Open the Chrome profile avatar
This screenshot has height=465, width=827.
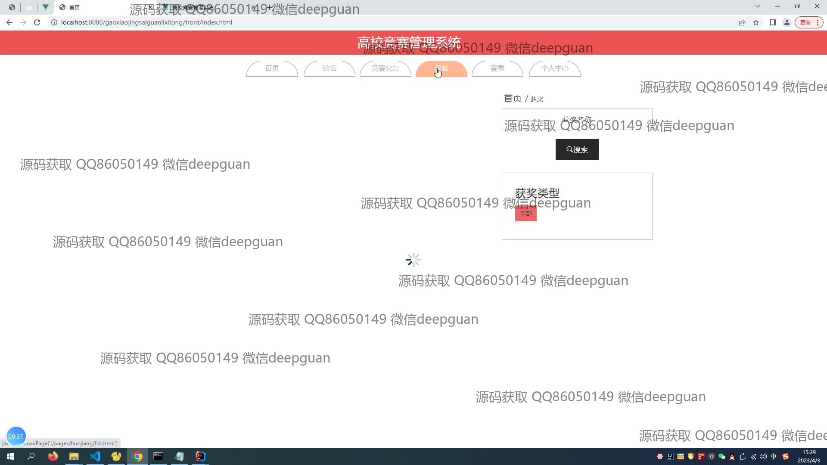[x=787, y=22]
